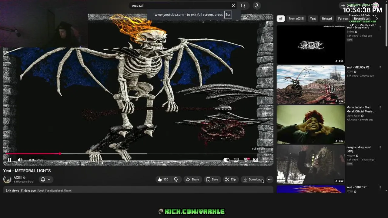Open the 'Yeat - MELODY V2' thumbnail
Screen dimensions: 388x218
(311, 84)
